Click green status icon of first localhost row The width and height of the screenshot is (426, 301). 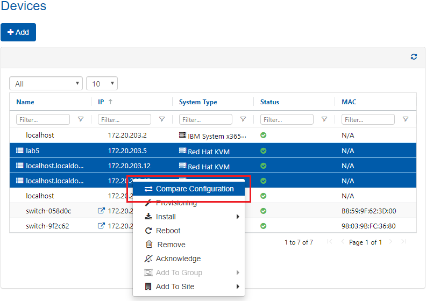(x=264, y=135)
